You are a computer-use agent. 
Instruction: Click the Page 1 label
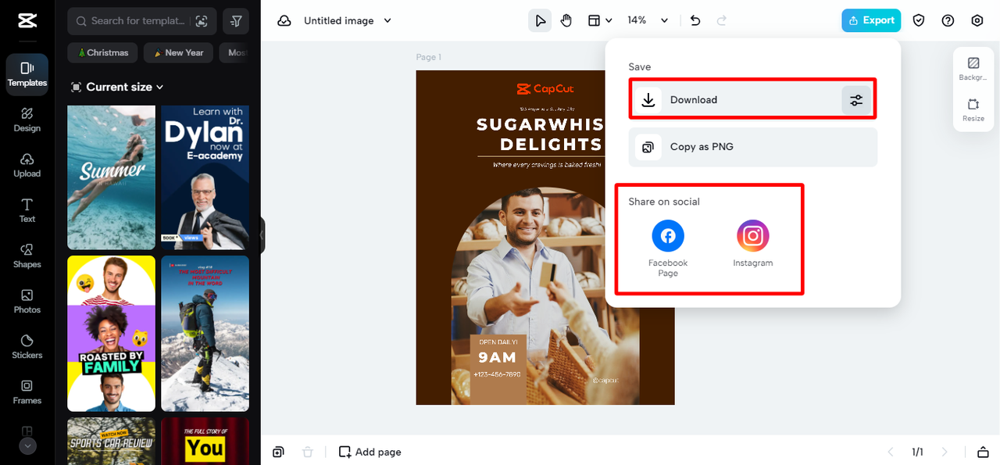pos(428,57)
